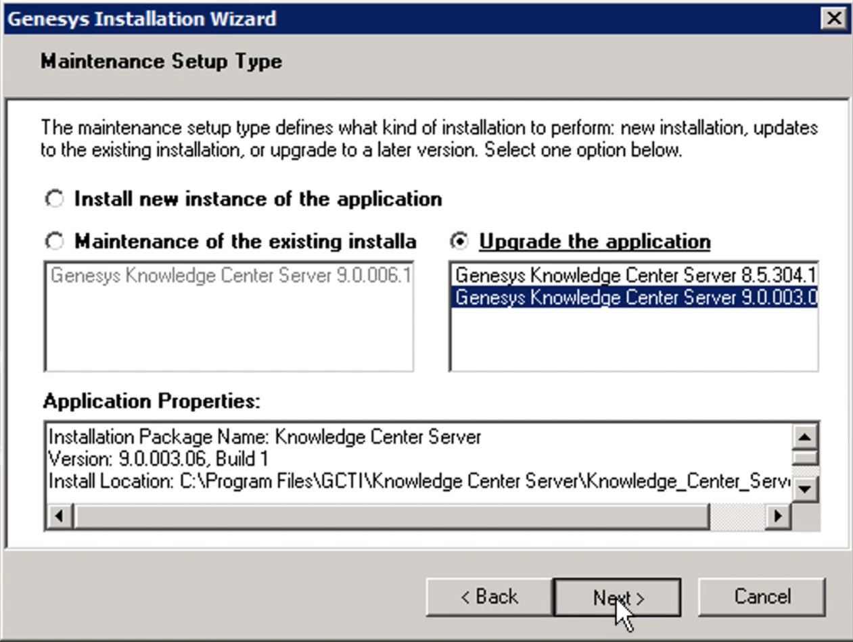Select the Upgrade the application radio button

click(x=460, y=241)
